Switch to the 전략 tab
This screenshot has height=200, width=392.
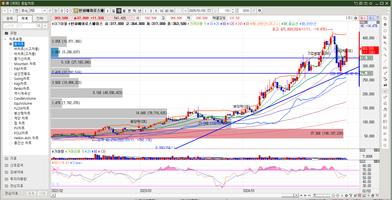tap(40, 18)
